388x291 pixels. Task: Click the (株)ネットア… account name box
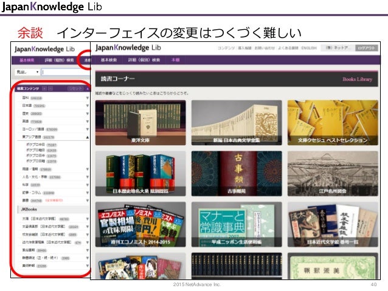pyautogui.click(x=338, y=48)
